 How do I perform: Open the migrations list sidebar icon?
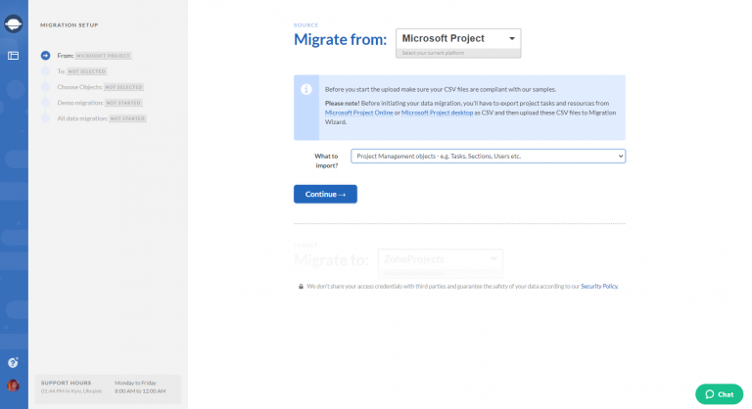14,56
